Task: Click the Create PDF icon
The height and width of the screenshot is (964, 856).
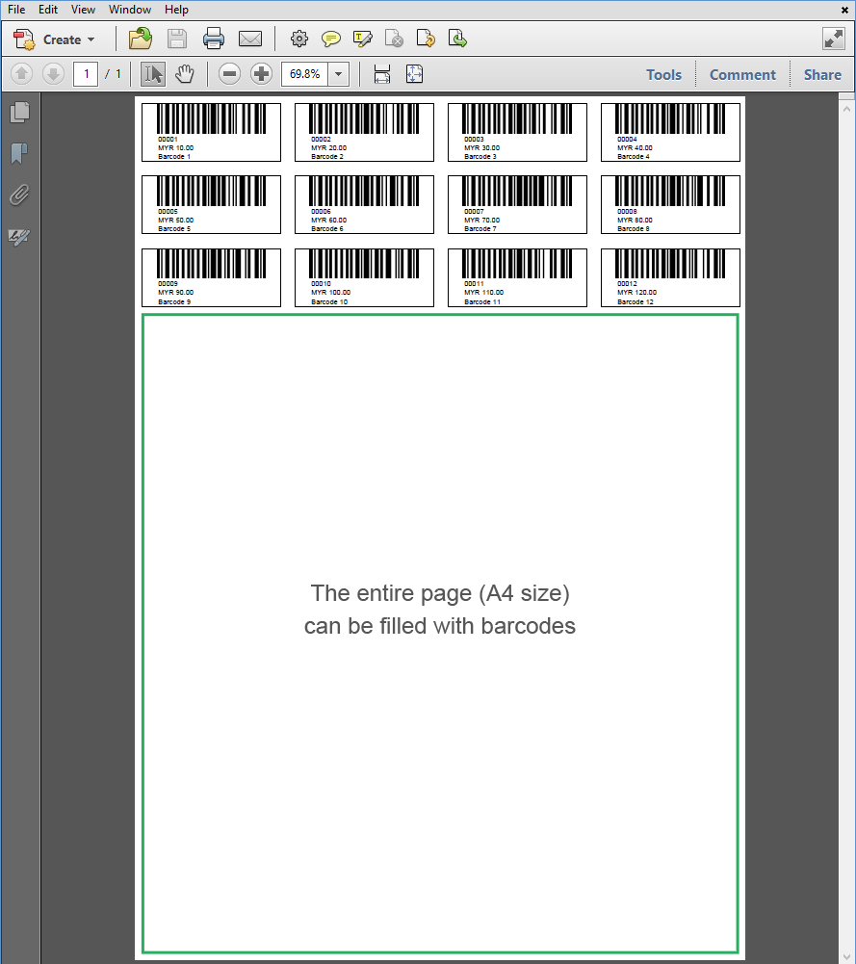Action: [x=24, y=39]
